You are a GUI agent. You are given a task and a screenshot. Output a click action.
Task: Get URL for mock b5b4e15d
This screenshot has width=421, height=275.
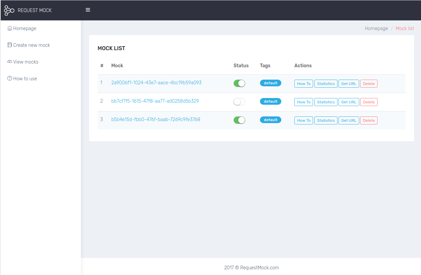click(349, 120)
